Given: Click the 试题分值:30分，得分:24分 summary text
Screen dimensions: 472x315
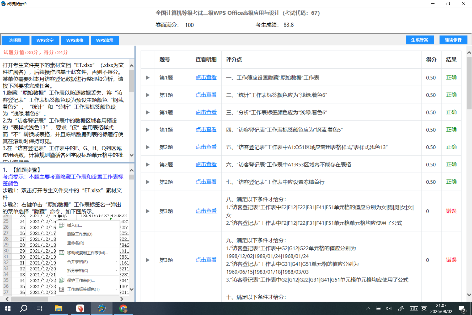Looking at the screenshot, I should (x=36, y=52).
